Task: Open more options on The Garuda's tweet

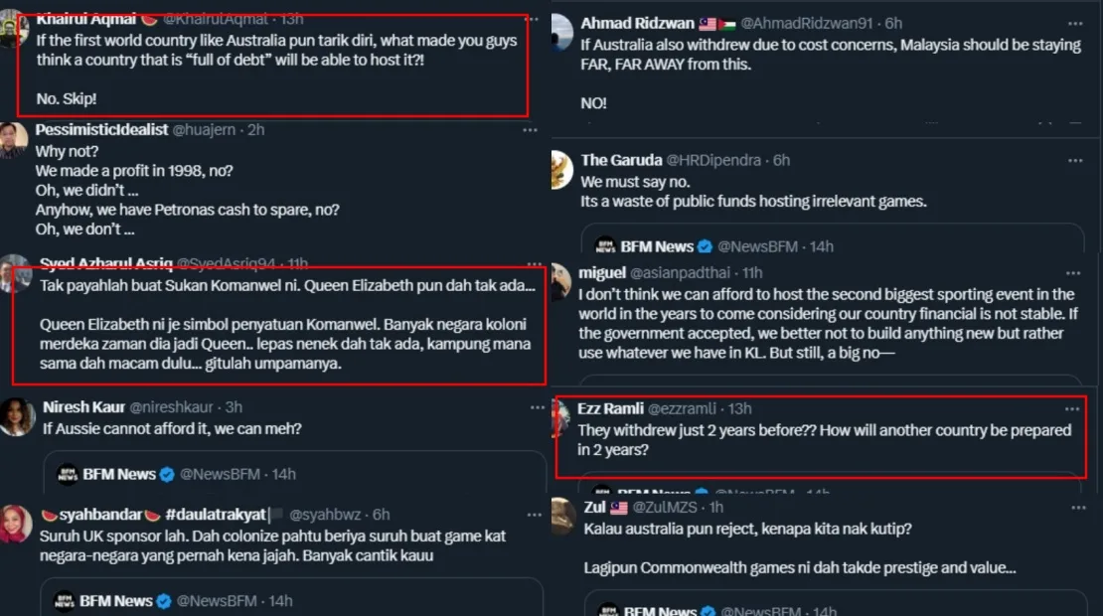Action: (x=1075, y=160)
